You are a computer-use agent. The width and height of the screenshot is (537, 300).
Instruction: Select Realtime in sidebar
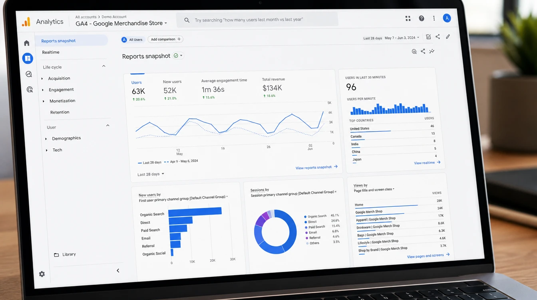[x=51, y=52]
